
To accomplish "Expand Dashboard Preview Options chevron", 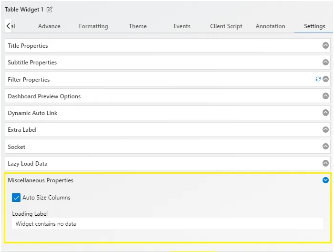I will pyautogui.click(x=325, y=96).
